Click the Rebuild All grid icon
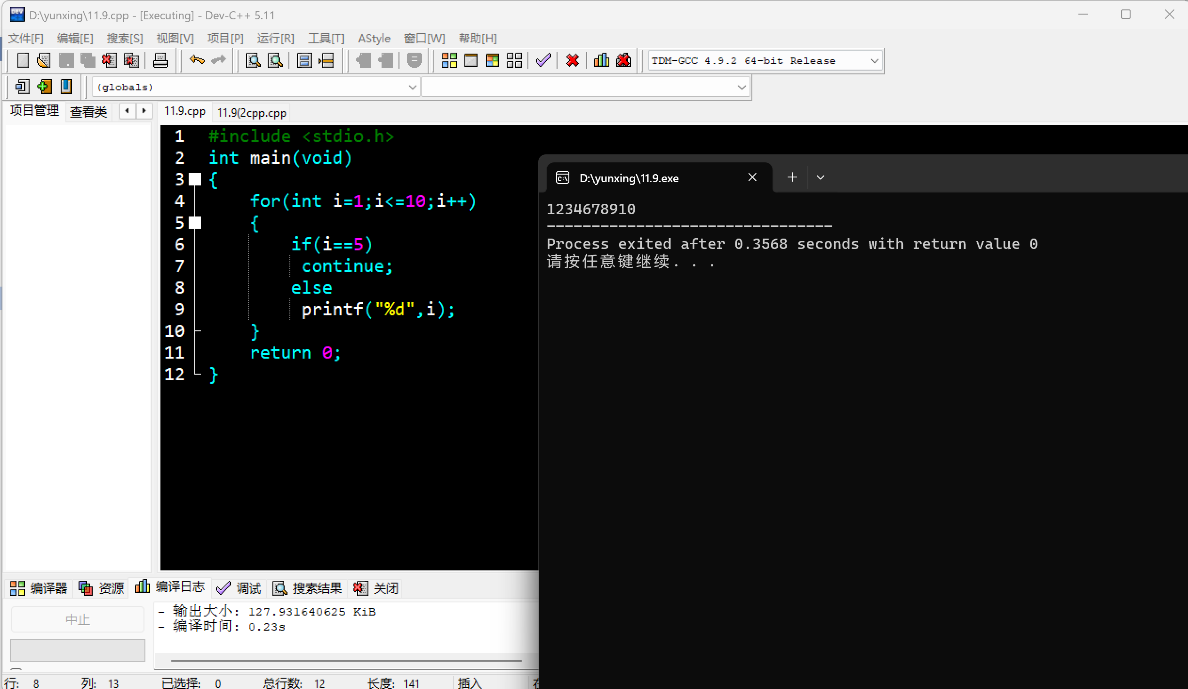The width and height of the screenshot is (1188, 689). click(x=514, y=60)
